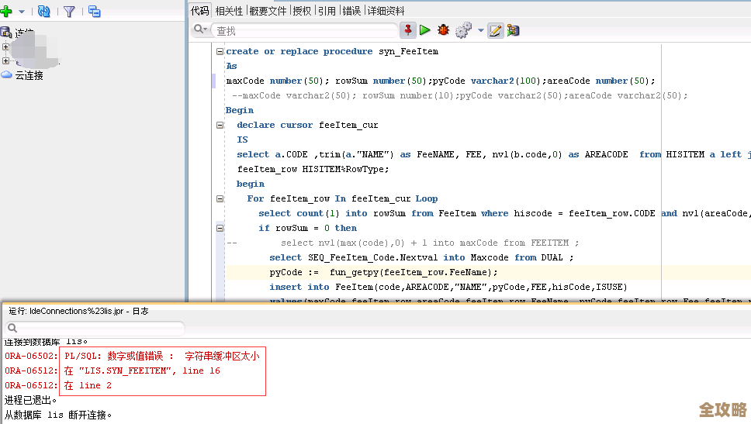Click the maxCode number(50) declaration line
The width and height of the screenshot is (751, 424).
point(441,81)
